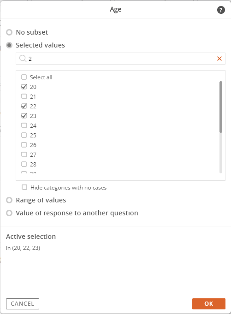Check the value 28 checkbox
This screenshot has width=231, height=314.
tap(24, 164)
